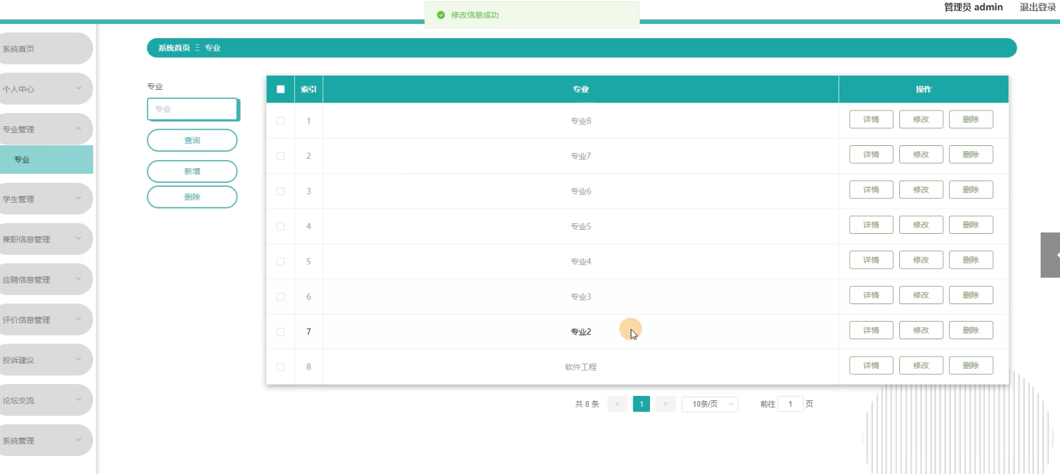Open 系统首页 in the sidebar
The height and width of the screenshot is (474, 1060).
[45, 48]
